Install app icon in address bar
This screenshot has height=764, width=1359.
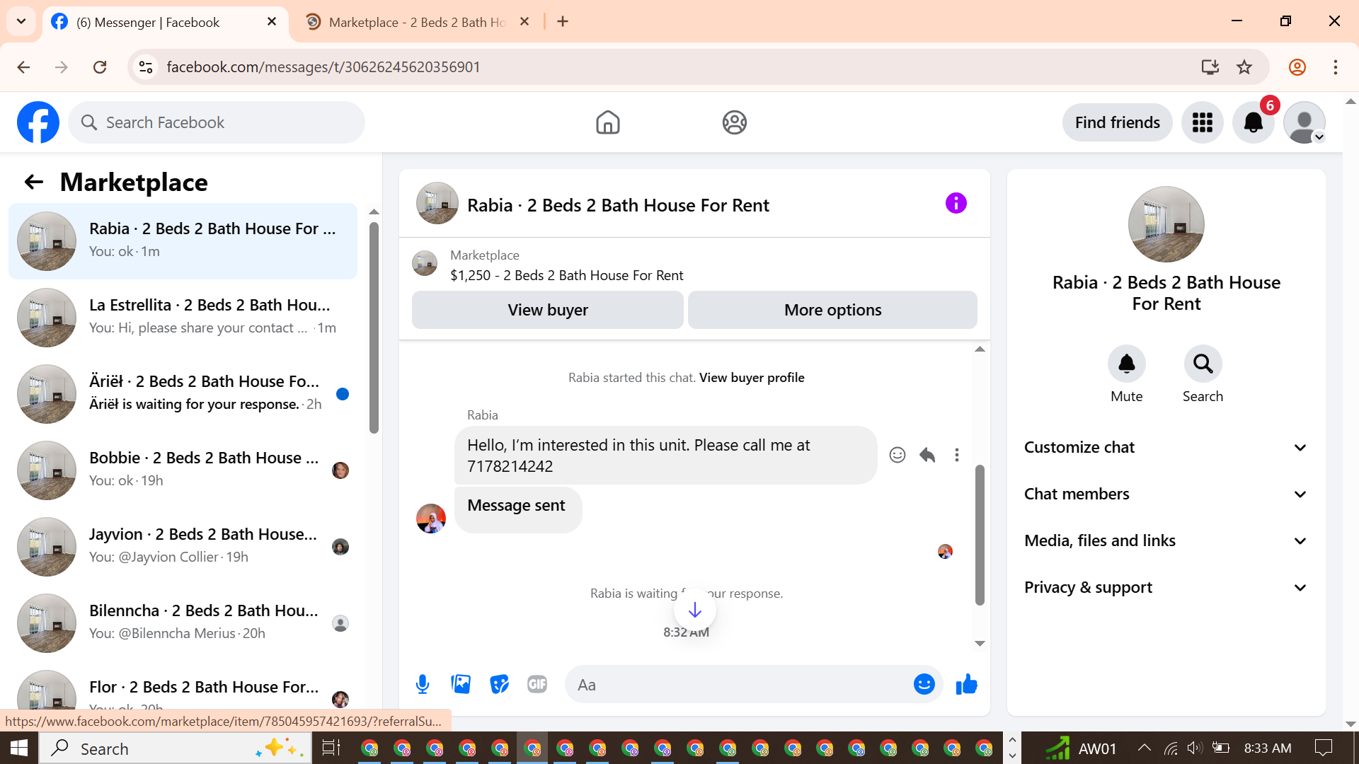tap(1210, 67)
